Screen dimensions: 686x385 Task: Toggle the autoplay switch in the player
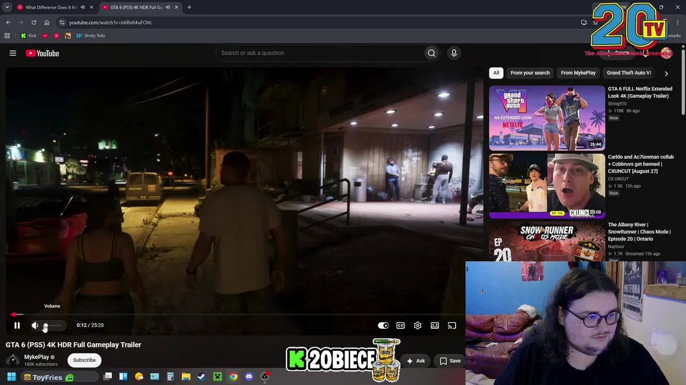pos(383,325)
